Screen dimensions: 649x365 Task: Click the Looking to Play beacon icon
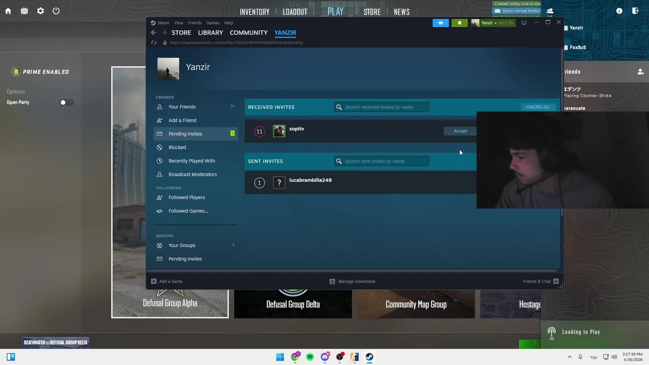click(x=552, y=332)
